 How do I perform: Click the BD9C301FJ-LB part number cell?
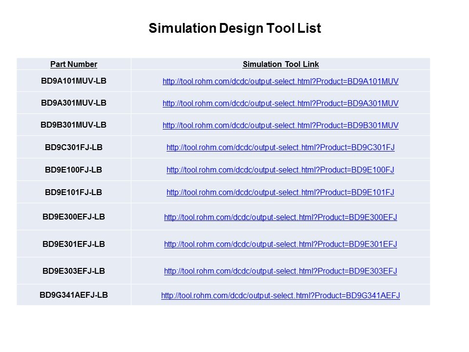click(74, 147)
